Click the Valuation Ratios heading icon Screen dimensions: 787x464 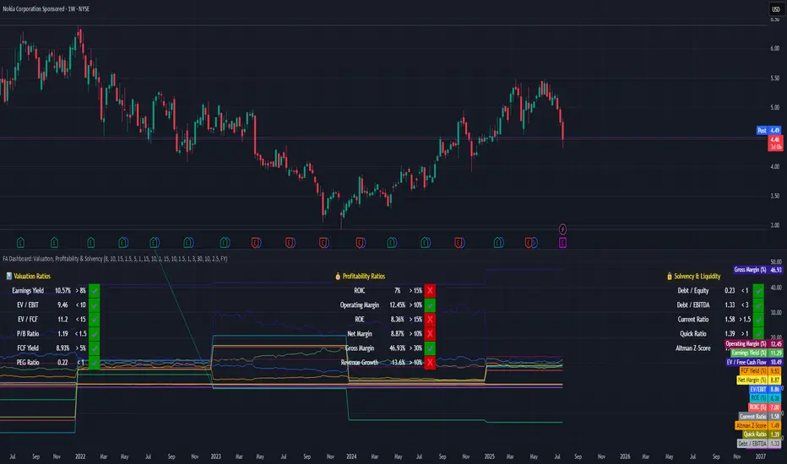(x=9, y=277)
